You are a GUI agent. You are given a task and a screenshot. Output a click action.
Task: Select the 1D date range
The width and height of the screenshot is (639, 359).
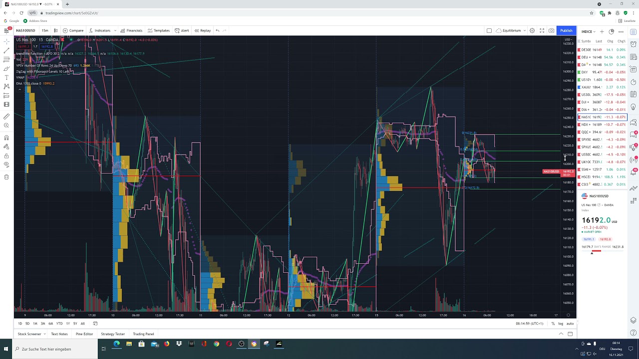(x=20, y=324)
